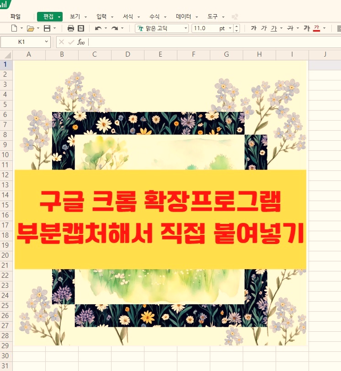341x371 pixels.
Task: Click the fx function insert icon
Action: [81, 42]
